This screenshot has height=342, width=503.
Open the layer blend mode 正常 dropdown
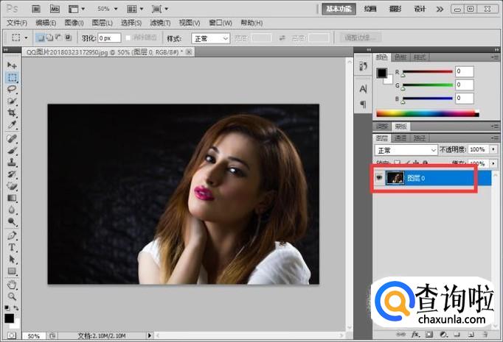tap(406, 149)
